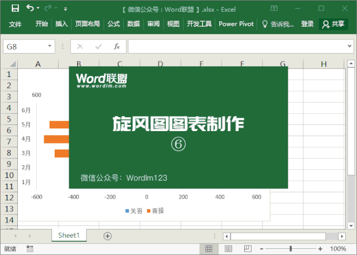Click the zoom in plus button
This screenshot has width=357, height=255.
click(x=320, y=249)
